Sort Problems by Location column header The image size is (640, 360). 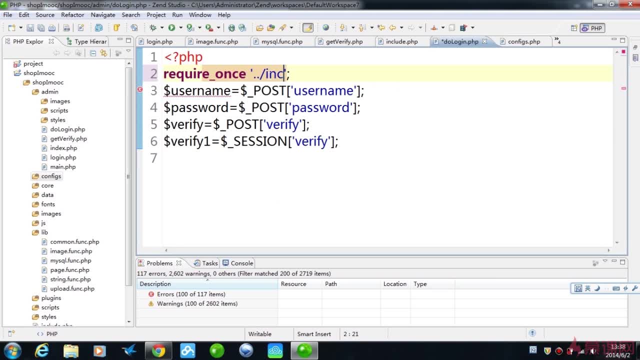click(395, 284)
